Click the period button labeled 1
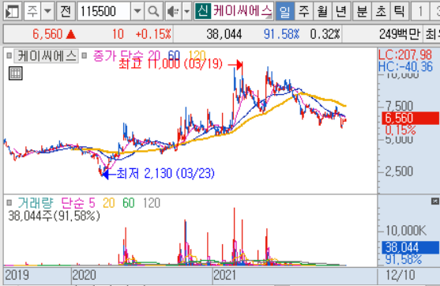 point(420,12)
